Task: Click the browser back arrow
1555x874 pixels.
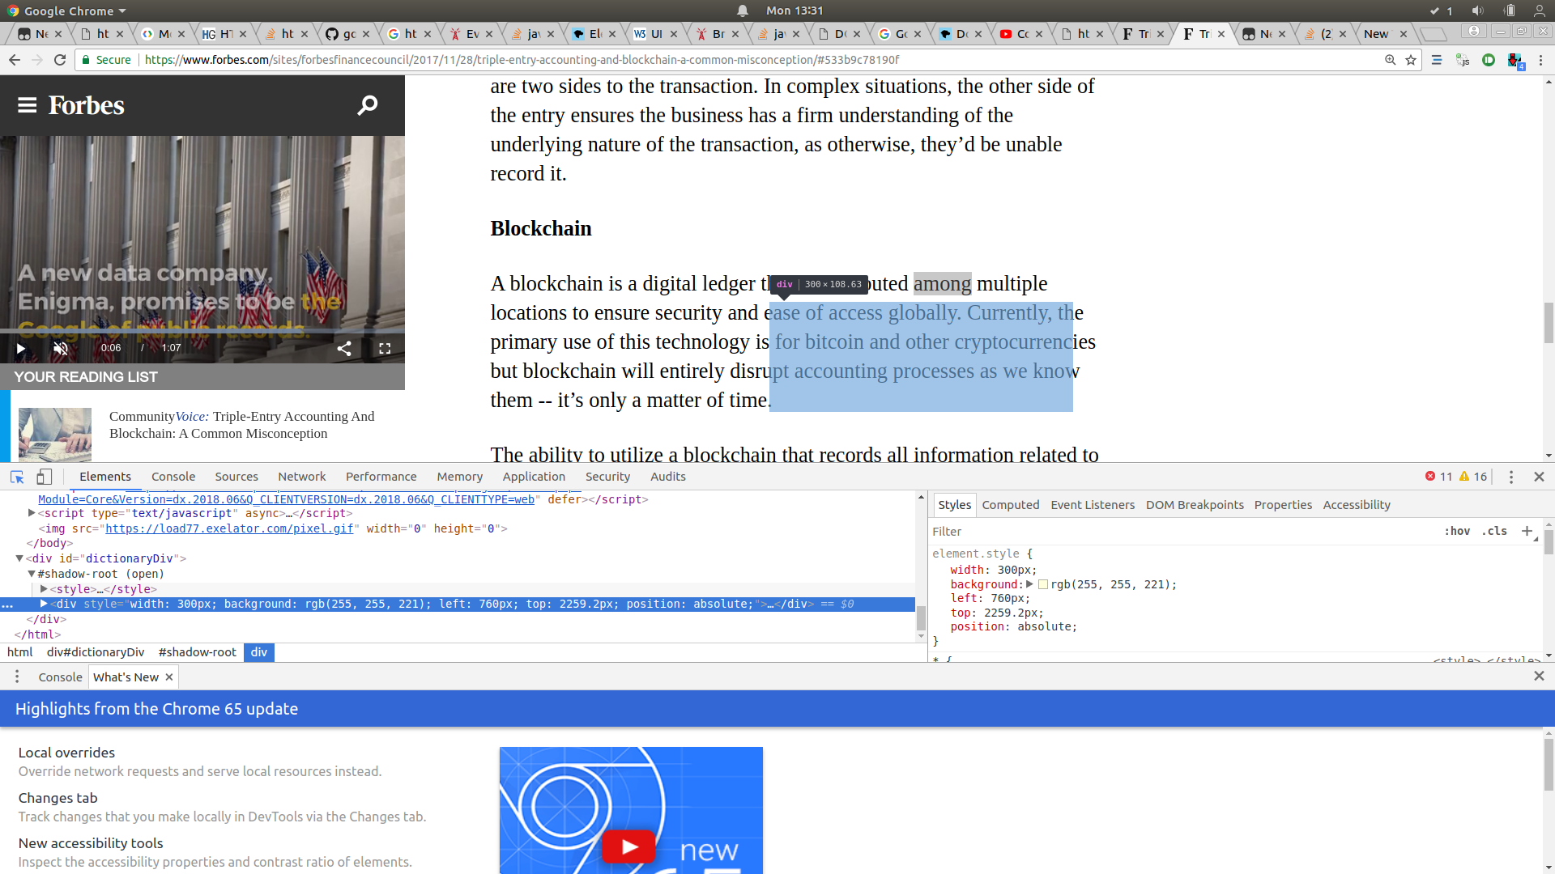Action: click(15, 60)
